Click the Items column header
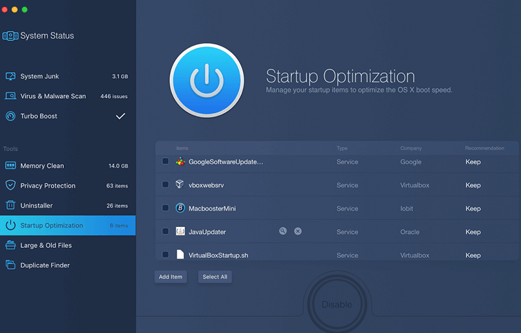This screenshot has width=521, height=333. coord(182,148)
